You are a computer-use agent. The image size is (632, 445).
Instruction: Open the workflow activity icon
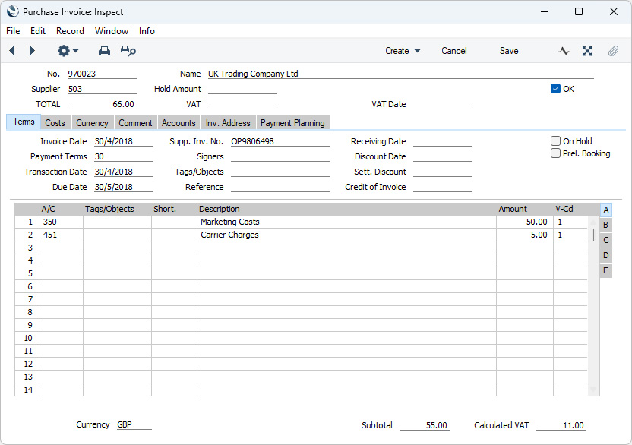point(564,51)
